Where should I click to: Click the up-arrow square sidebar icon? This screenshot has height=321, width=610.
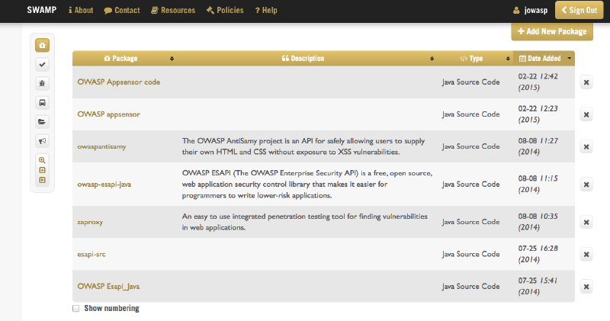(43, 170)
